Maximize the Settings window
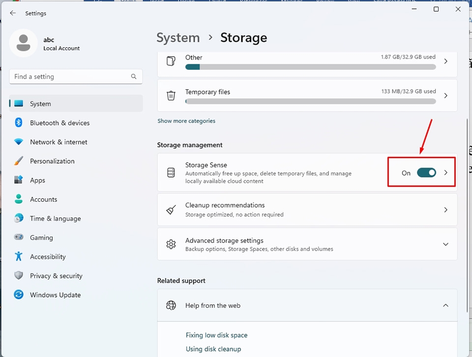The image size is (472, 357). [436, 9]
